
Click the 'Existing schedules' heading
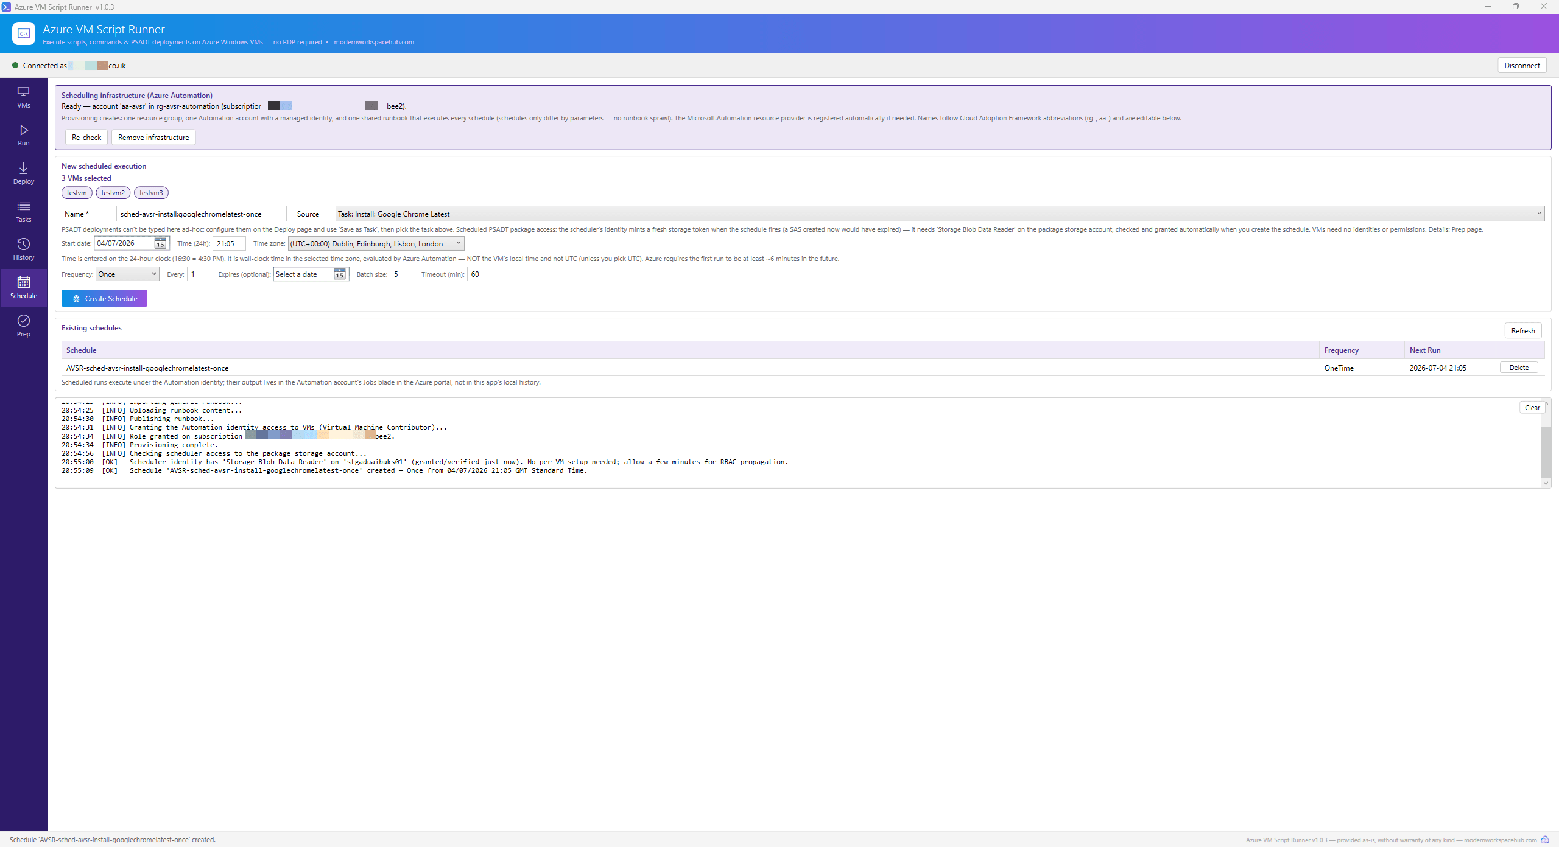click(x=91, y=328)
